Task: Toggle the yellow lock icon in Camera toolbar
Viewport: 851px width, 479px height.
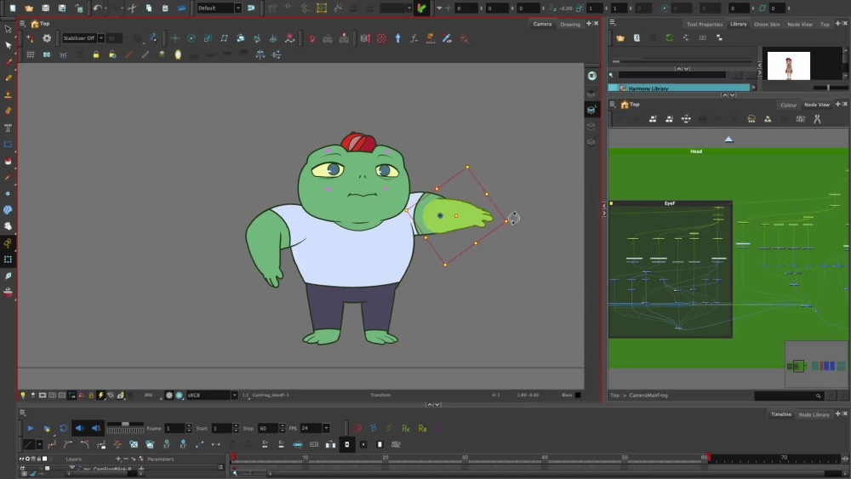Action: point(96,54)
